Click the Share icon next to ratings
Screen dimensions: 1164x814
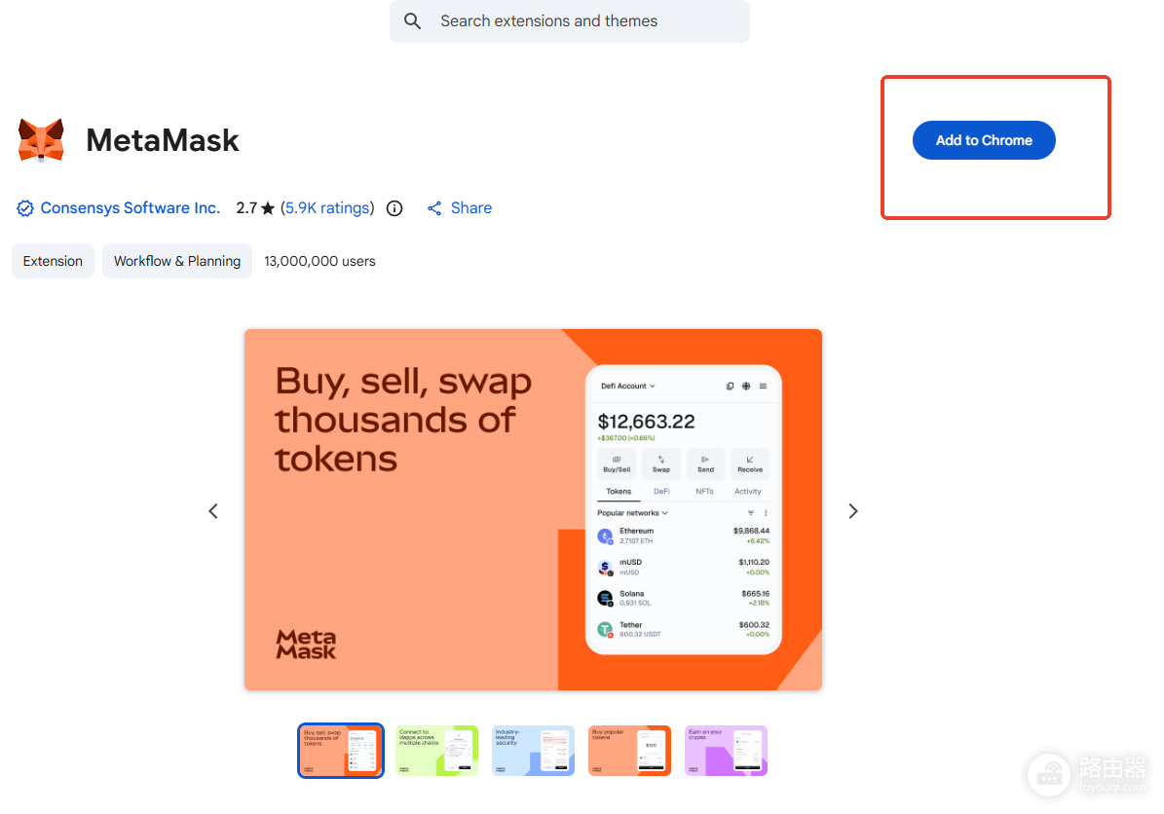(434, 208)
